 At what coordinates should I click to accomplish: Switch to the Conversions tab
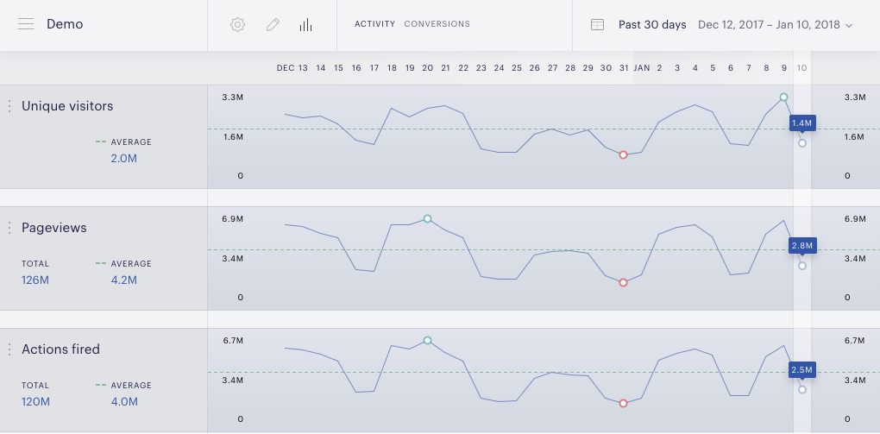click(437, 24)
